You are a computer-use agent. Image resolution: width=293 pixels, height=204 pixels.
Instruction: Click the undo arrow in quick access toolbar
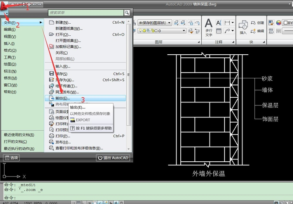pyautogui.click(x=34, y=4)
